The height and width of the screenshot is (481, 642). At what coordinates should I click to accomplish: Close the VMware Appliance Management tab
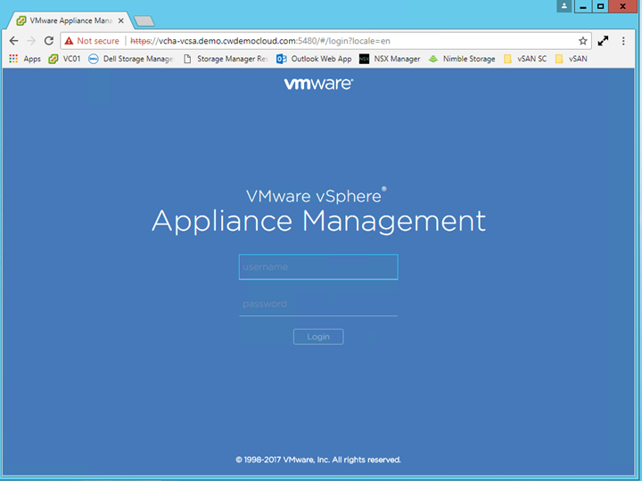(120, 20)
